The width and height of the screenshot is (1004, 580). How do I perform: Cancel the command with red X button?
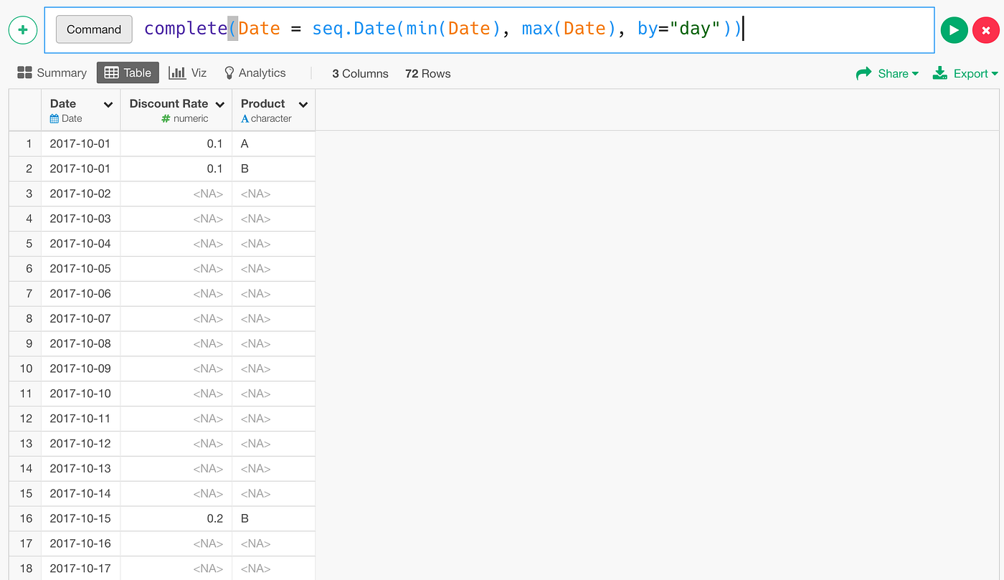pos(985,30)
